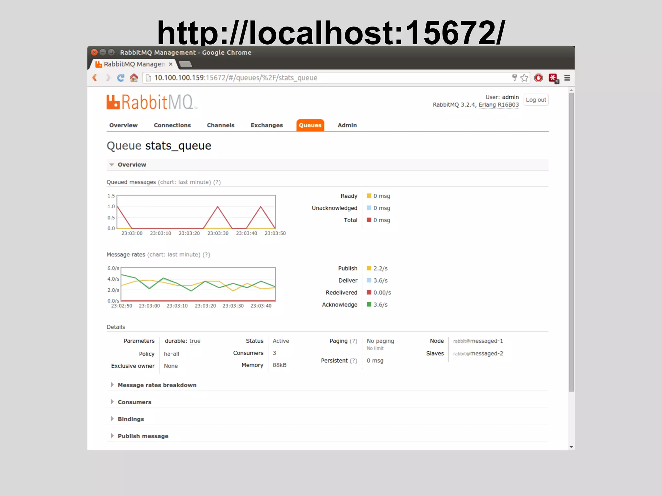Click the yellow Publish color swatch

tap(369, 268)
